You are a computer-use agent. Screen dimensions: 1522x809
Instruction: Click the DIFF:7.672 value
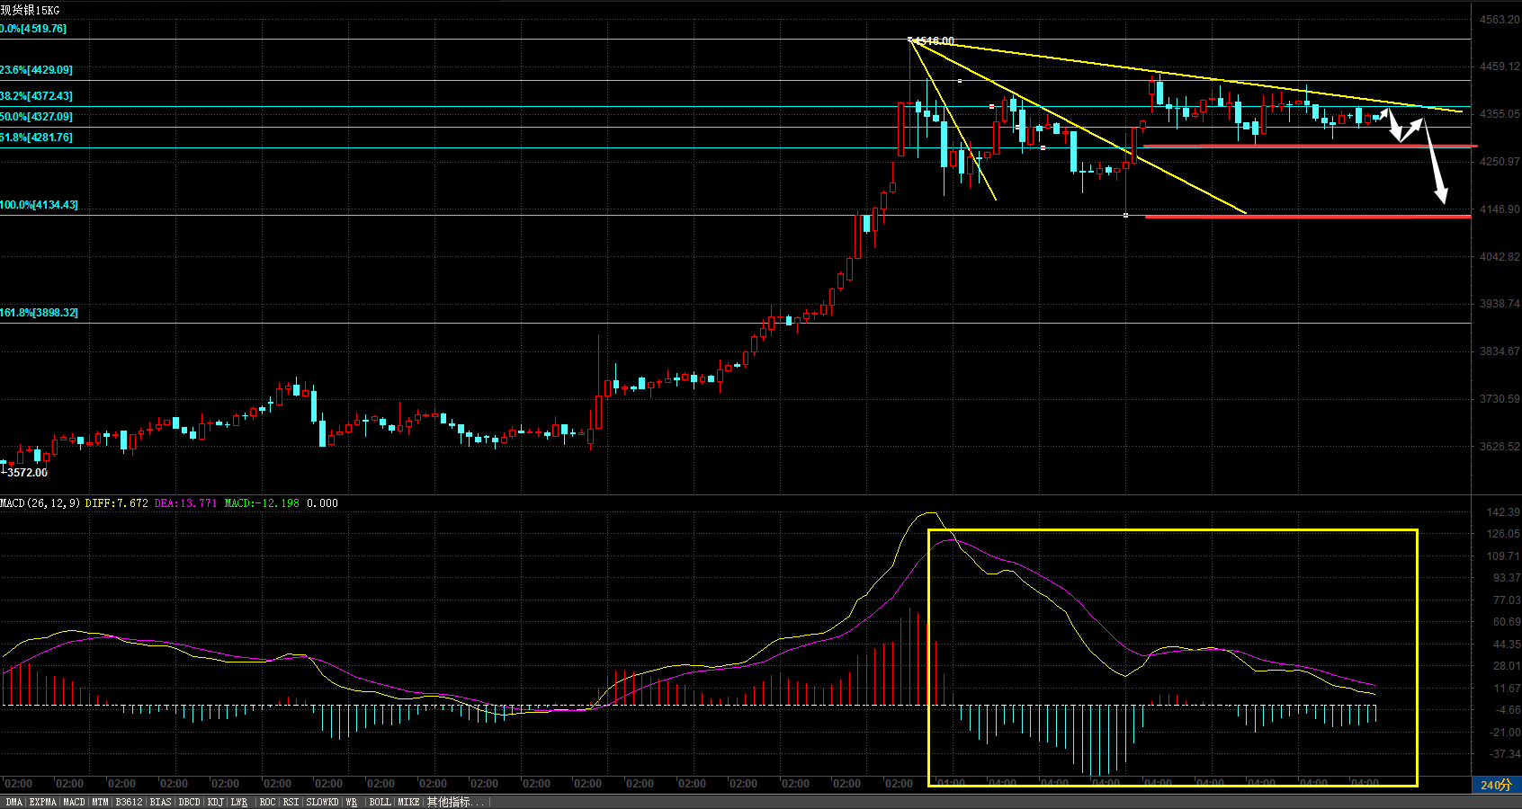117,503
